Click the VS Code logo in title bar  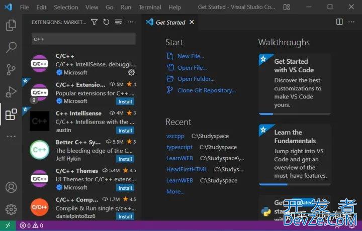[9, 7]
